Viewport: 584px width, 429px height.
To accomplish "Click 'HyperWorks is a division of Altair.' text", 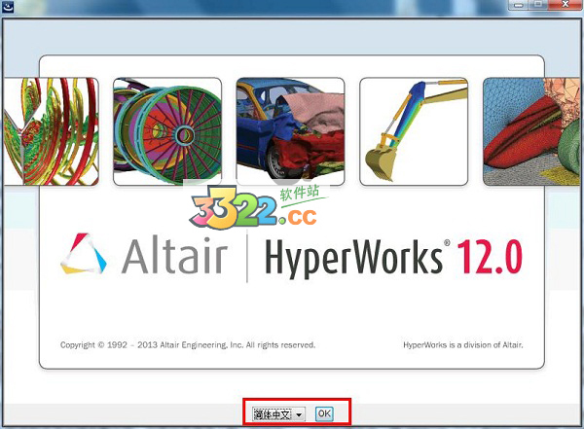I will pyautogui.click(x=463, y=344).
